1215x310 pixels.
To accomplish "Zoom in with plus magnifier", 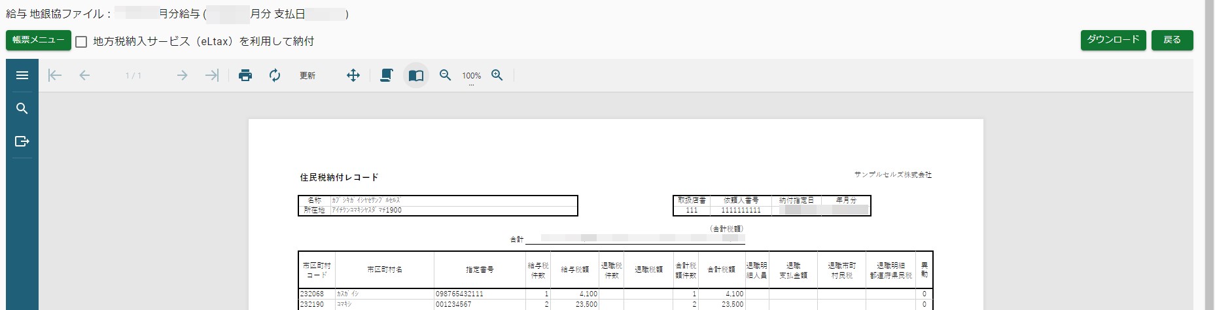I will coord(497,75).
